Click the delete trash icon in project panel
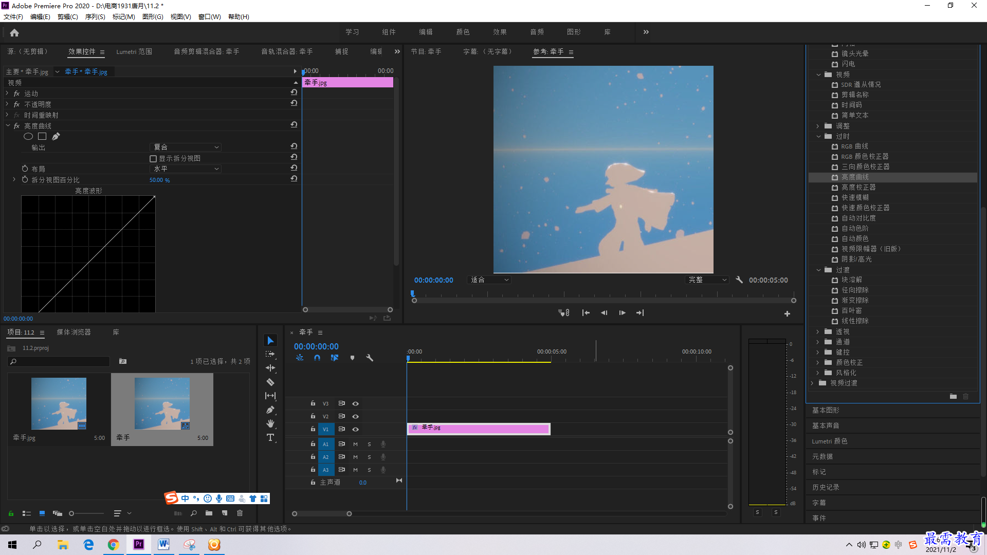Image resolution: width=987 pixels, height=555 pixels. point(240,513)
